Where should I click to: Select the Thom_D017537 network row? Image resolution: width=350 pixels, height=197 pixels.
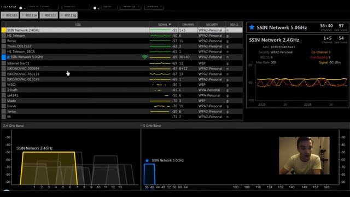pyautogui.click(x=122, y=46)
